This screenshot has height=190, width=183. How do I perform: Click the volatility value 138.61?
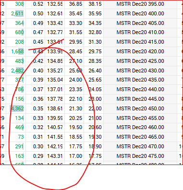[x=55, y=108]
